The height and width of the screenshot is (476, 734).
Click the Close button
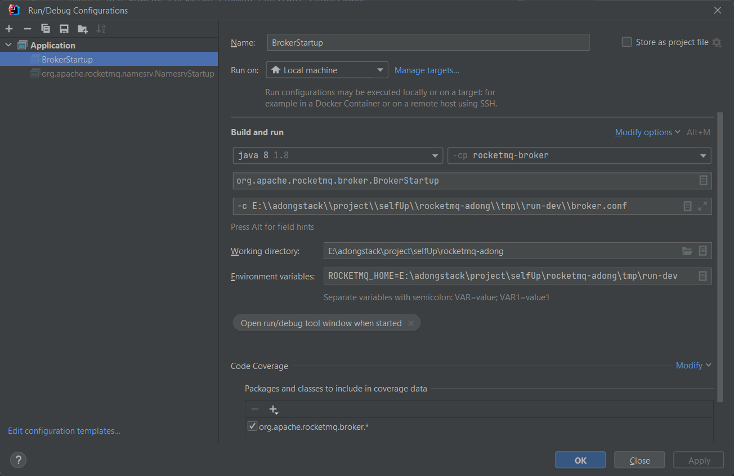pyautogui.click(x=639, y=460)
